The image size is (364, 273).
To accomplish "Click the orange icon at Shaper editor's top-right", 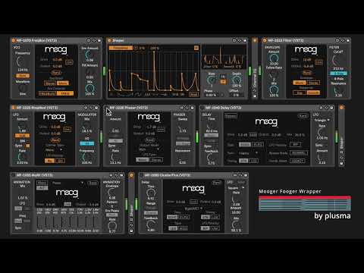I will pos(196,48).
